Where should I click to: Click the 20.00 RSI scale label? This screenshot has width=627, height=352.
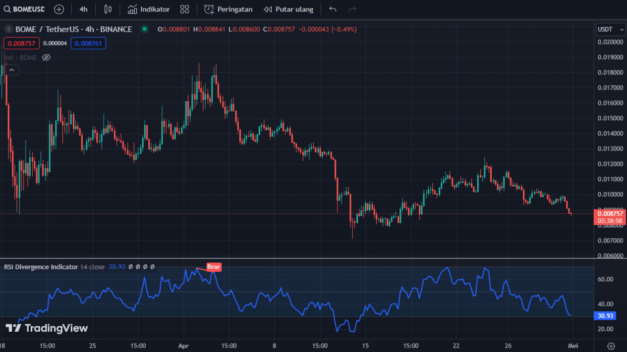606,329
